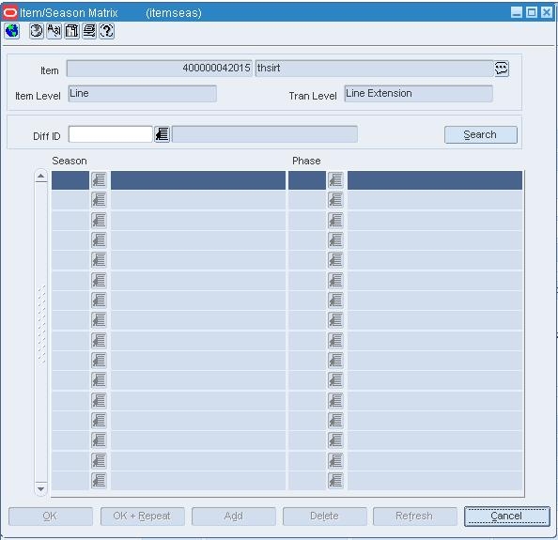Click the Refresh button
The height and width of the screenshot is (540, 558).
[415, 517]
